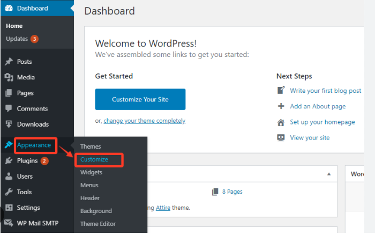
Task: Collapse the dashboard widget using arrow toggle
Action: pyautogui.click(x=328, y=174)
